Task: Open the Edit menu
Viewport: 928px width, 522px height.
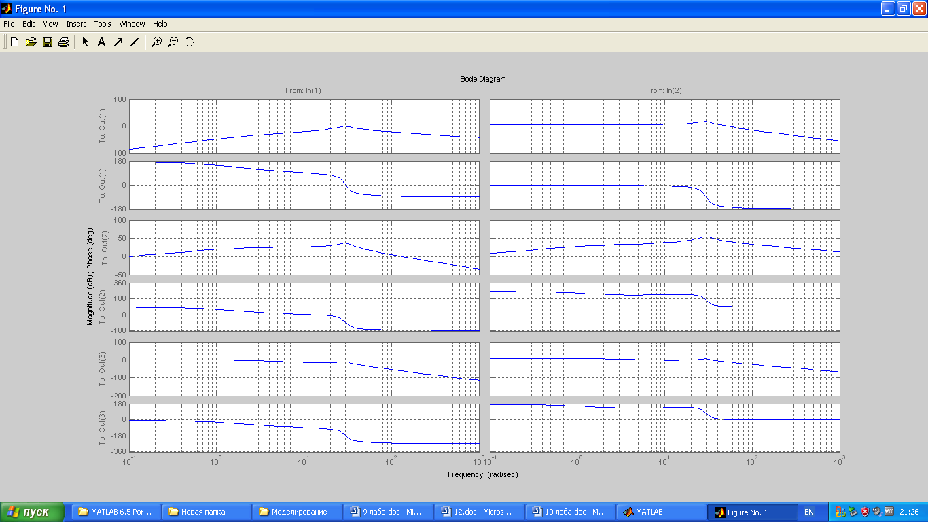Action: coord(29,24)
